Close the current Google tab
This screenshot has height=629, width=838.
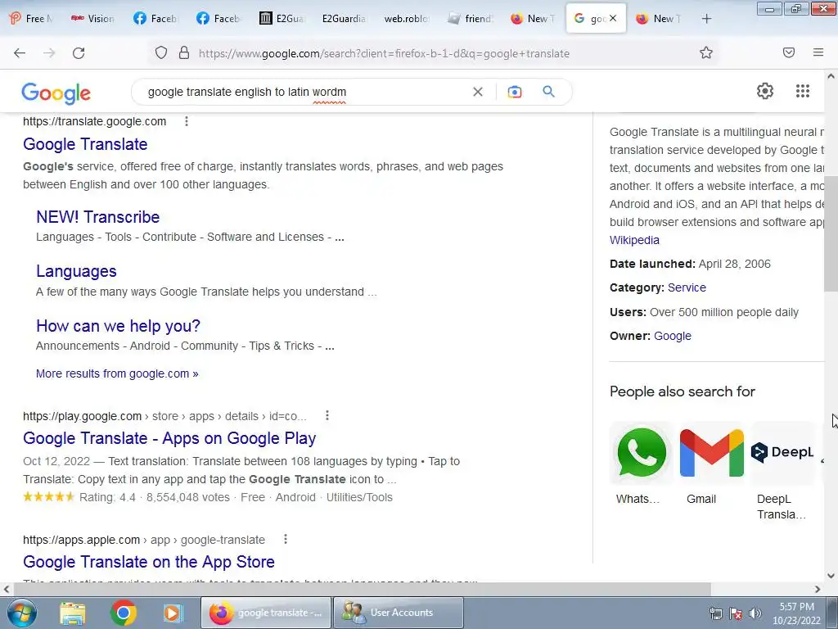tap(613, 18)
